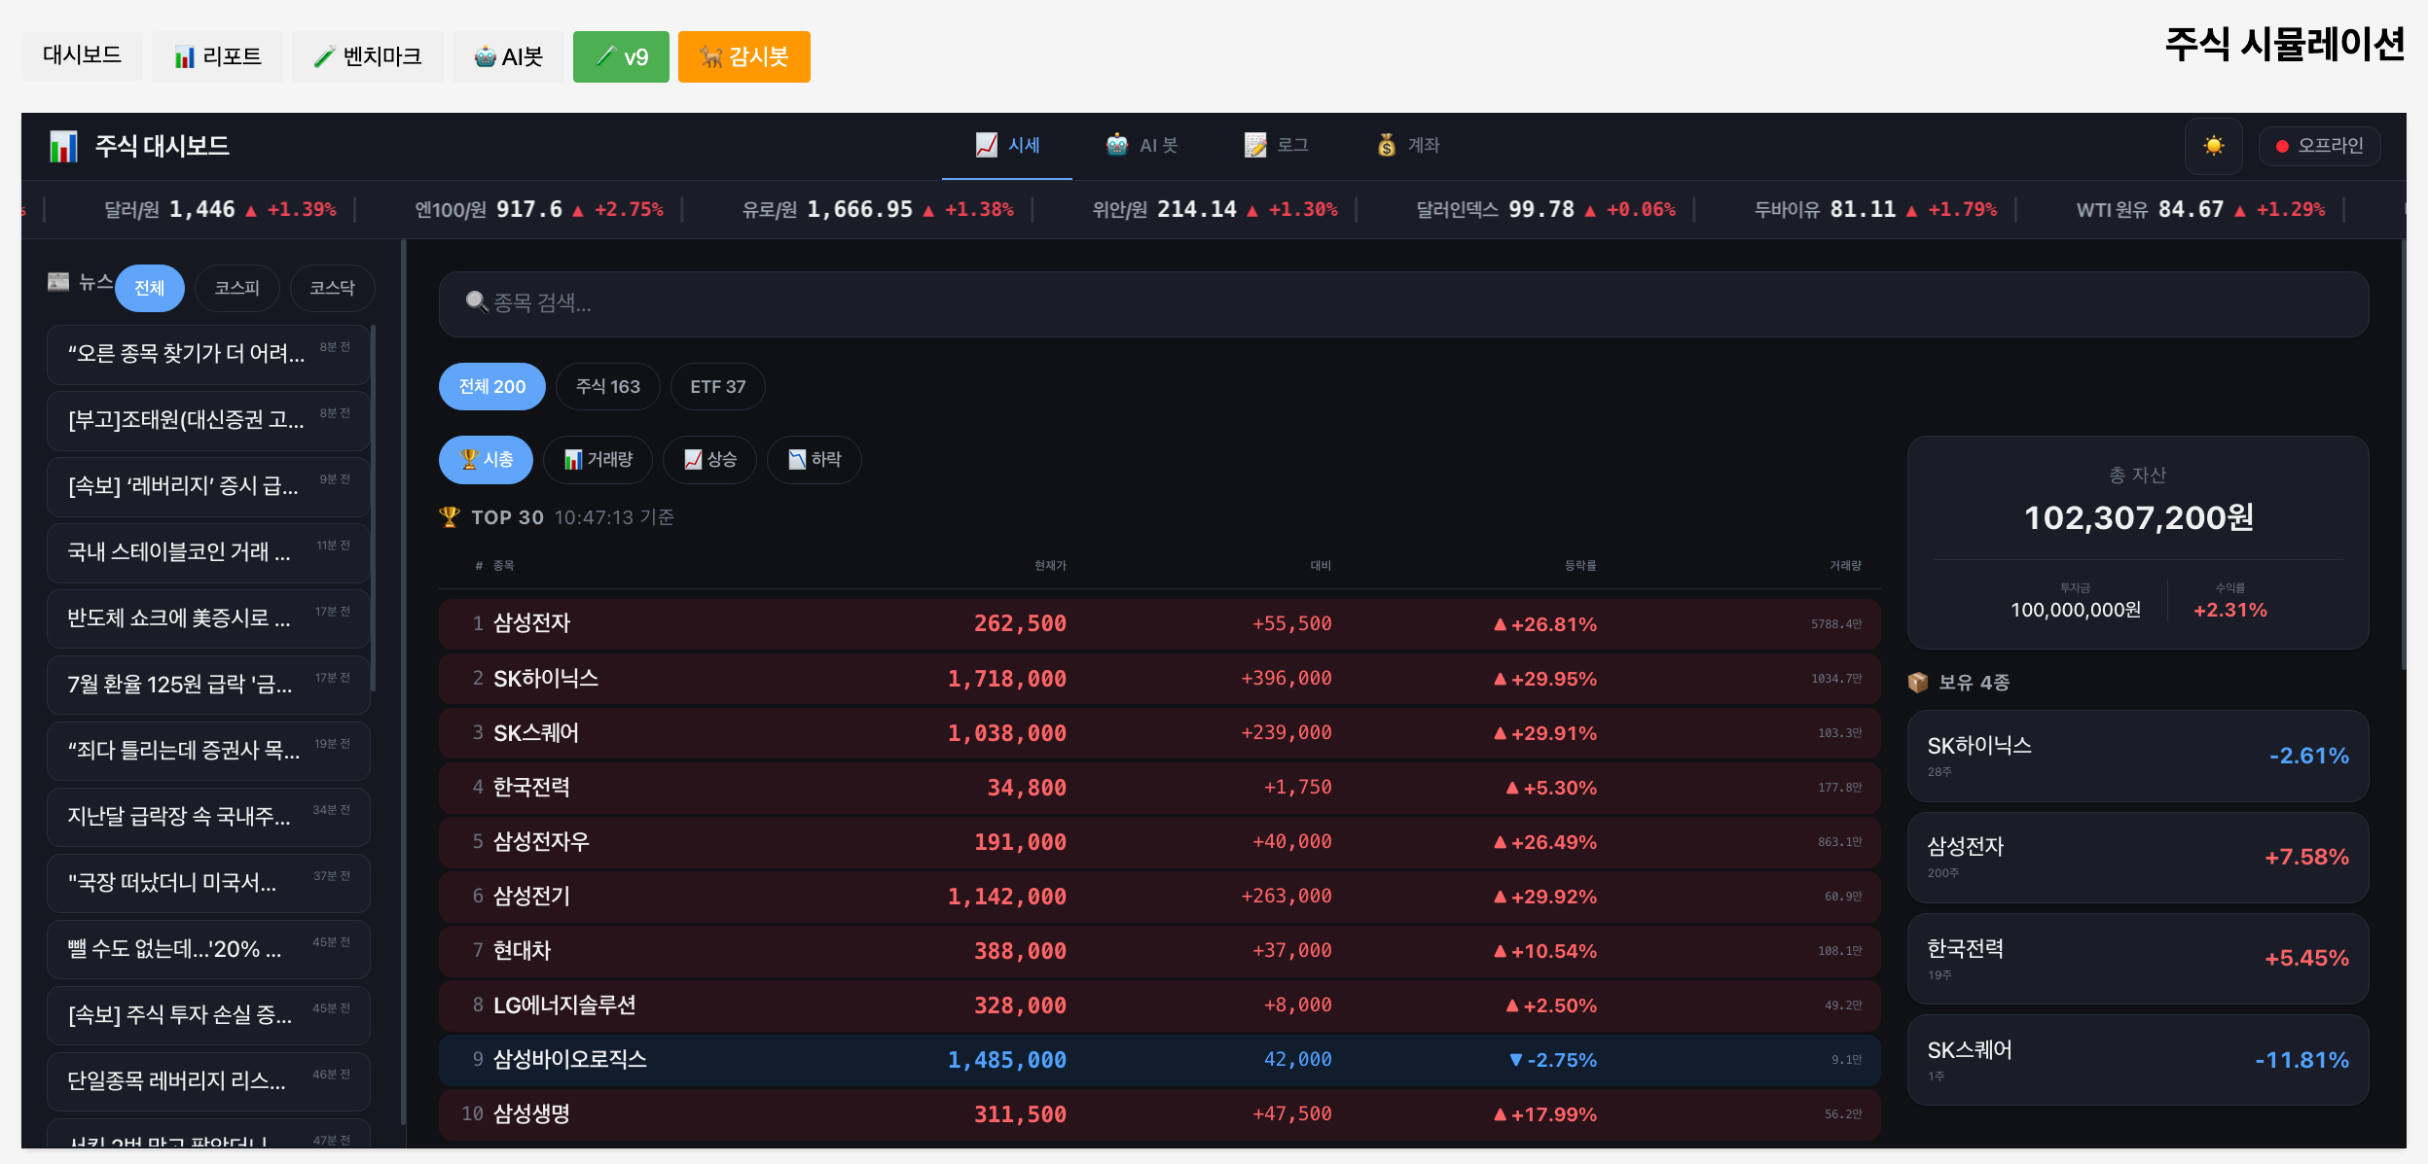Click the box icon next to 보유 4종
The image size is (2428, 1164).
[1918, 682]
